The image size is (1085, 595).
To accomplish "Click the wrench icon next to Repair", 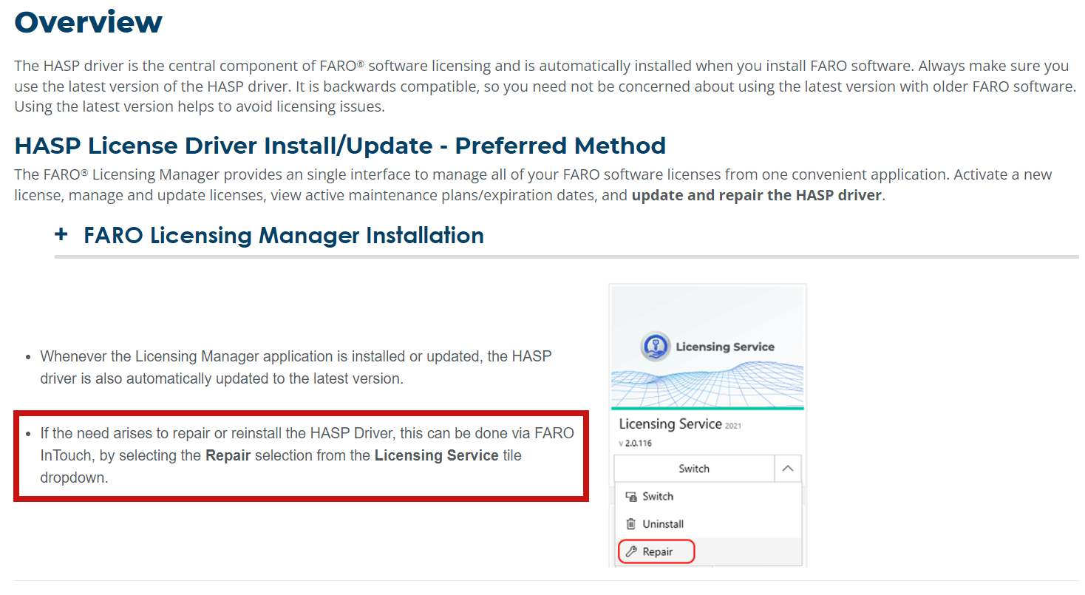I will (630, 551).
